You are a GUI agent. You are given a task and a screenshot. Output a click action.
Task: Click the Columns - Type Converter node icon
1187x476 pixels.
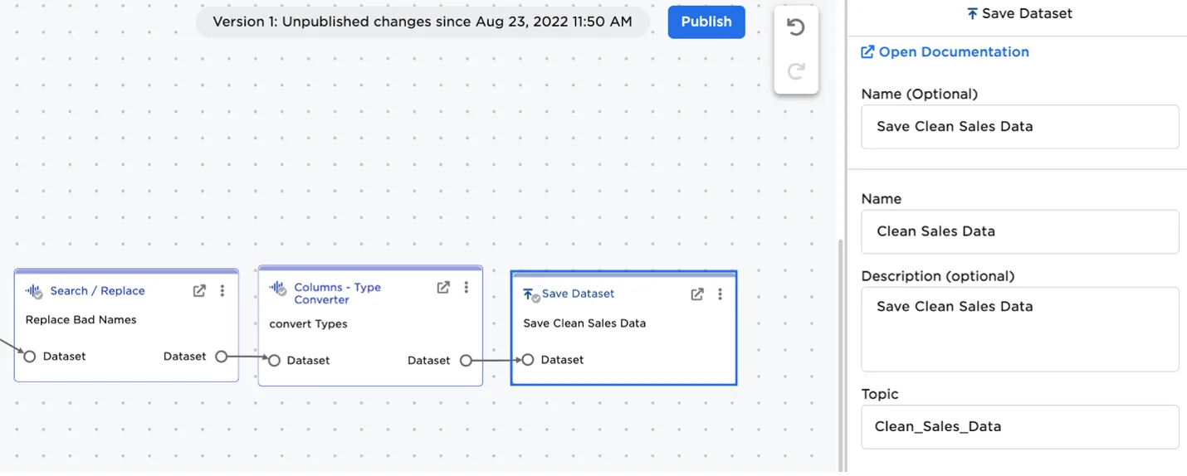[278, 288]
